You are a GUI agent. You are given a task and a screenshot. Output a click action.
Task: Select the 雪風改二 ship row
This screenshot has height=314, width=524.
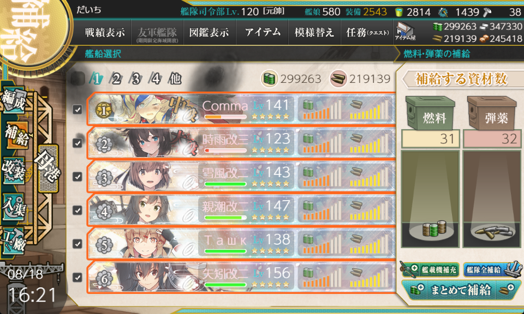click(x=241, y=177)
